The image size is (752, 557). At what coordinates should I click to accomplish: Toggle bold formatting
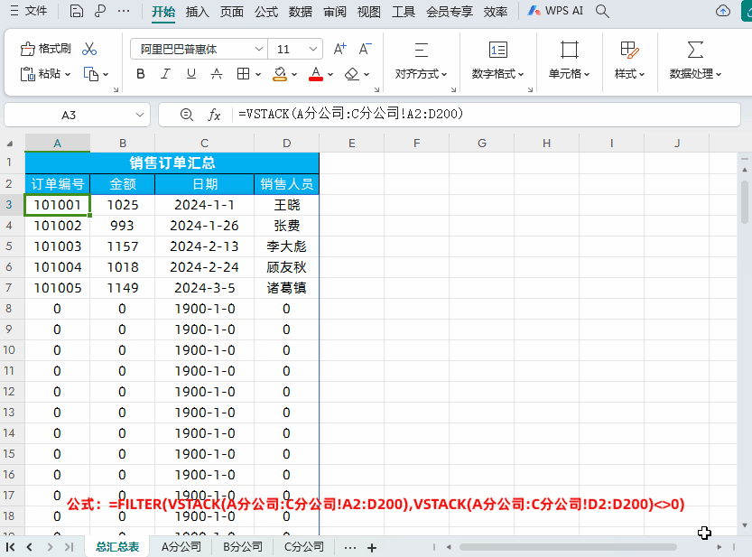(141, 74)
